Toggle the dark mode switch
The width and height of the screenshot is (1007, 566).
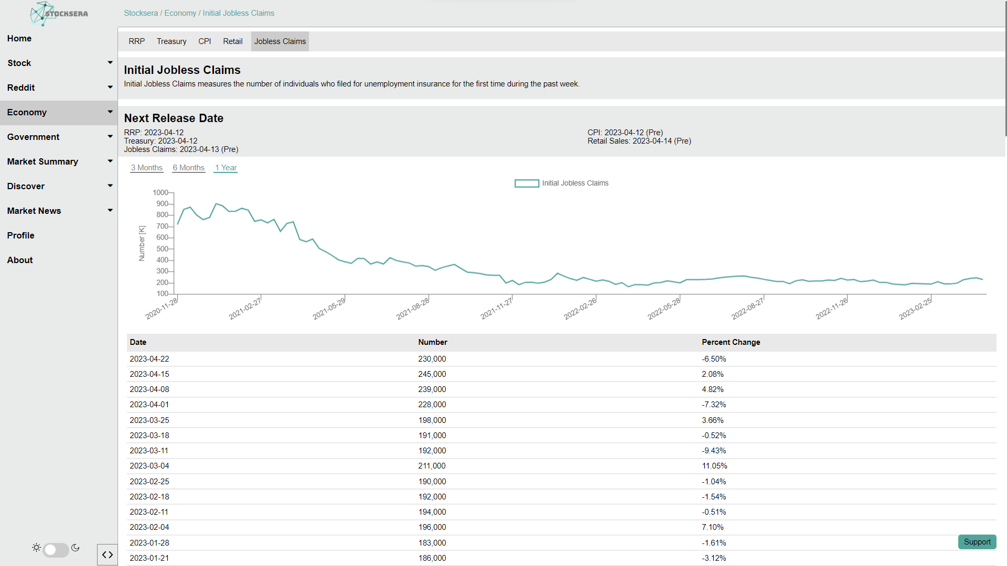coord(56,549)
